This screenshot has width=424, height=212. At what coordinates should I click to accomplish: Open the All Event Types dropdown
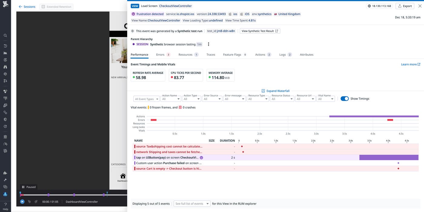pyautogui.click(x=146, y=99)
